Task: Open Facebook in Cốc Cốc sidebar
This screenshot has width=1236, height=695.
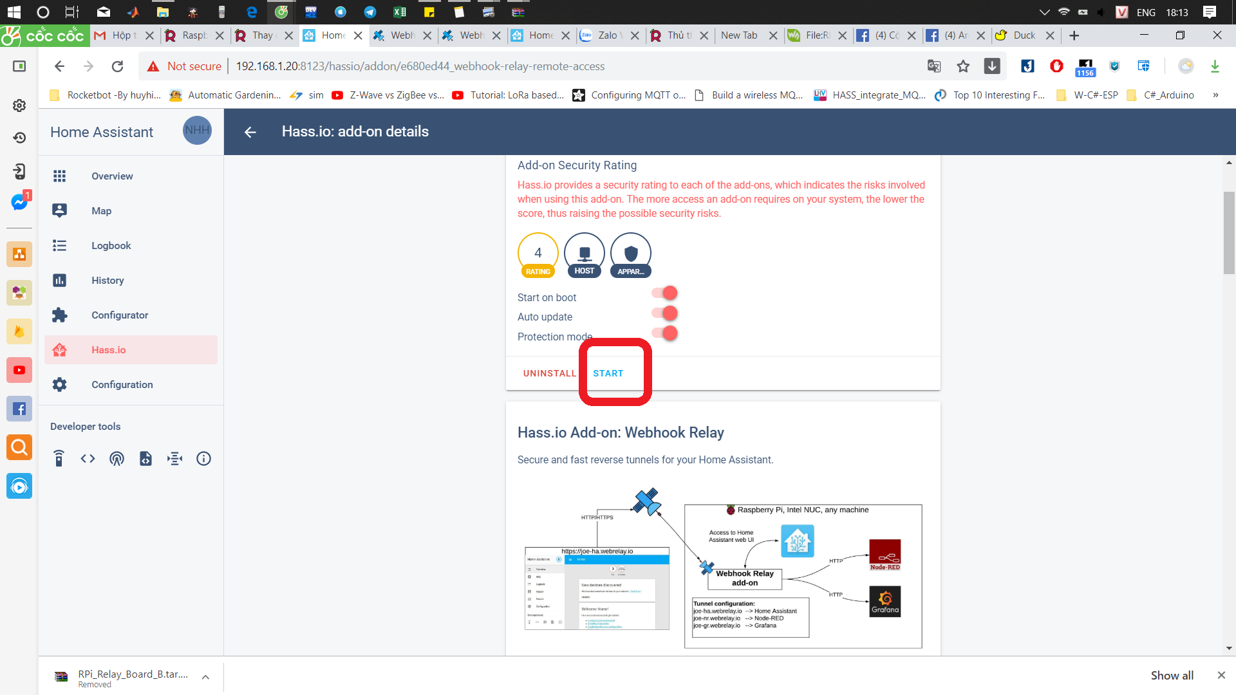Action: point(19,409)
